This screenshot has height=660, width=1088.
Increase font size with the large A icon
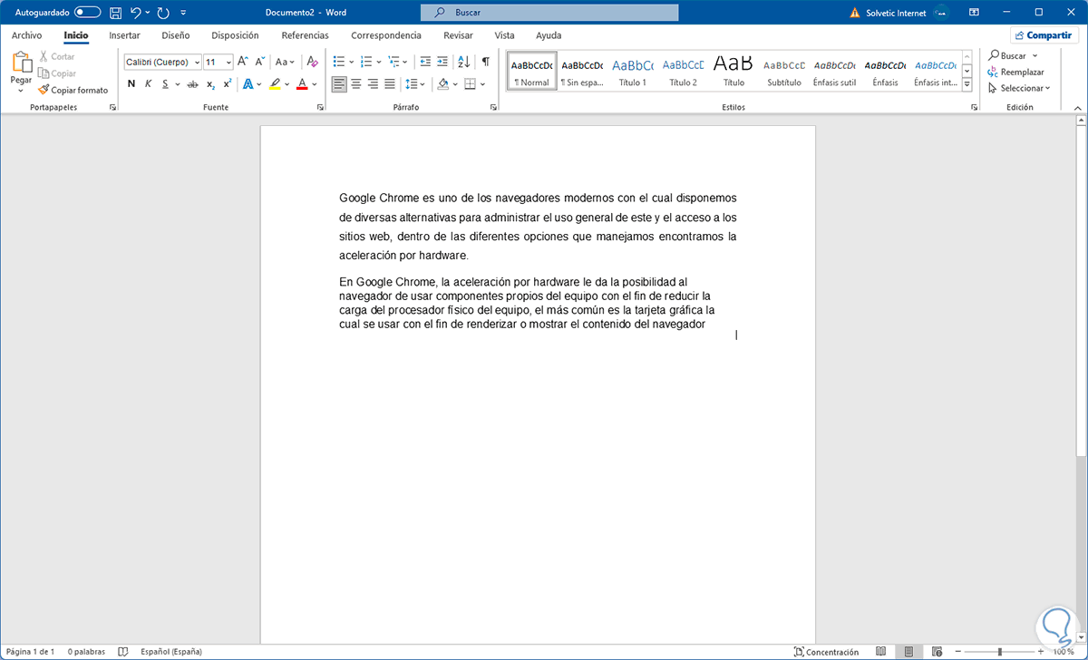[x=243, y=62]
